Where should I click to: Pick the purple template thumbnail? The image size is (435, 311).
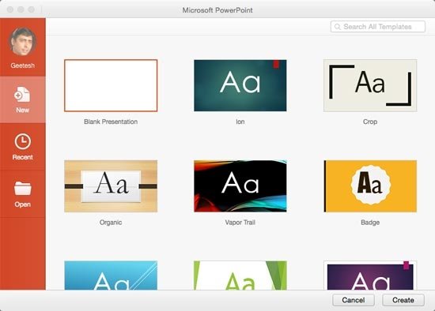point(370,275)
